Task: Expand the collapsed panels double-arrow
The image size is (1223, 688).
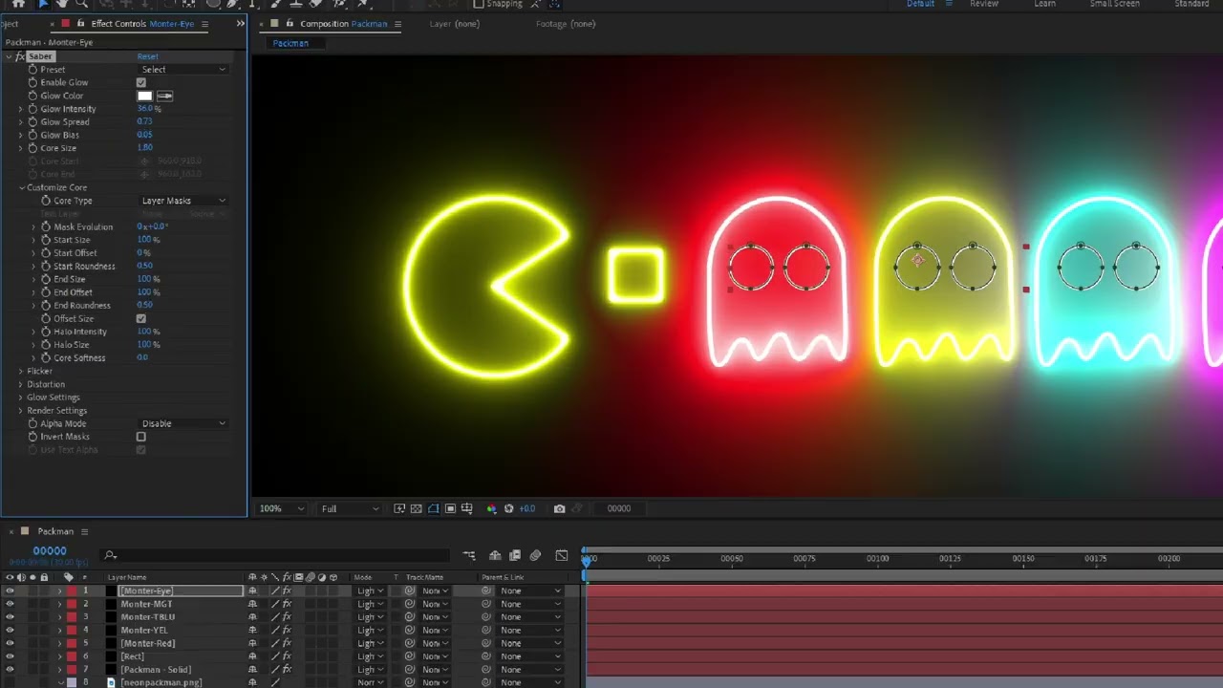Action: [240, 24]
